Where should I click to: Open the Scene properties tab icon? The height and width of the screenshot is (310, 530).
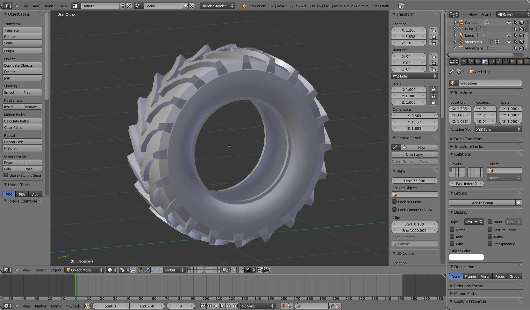tap(471, 62)
